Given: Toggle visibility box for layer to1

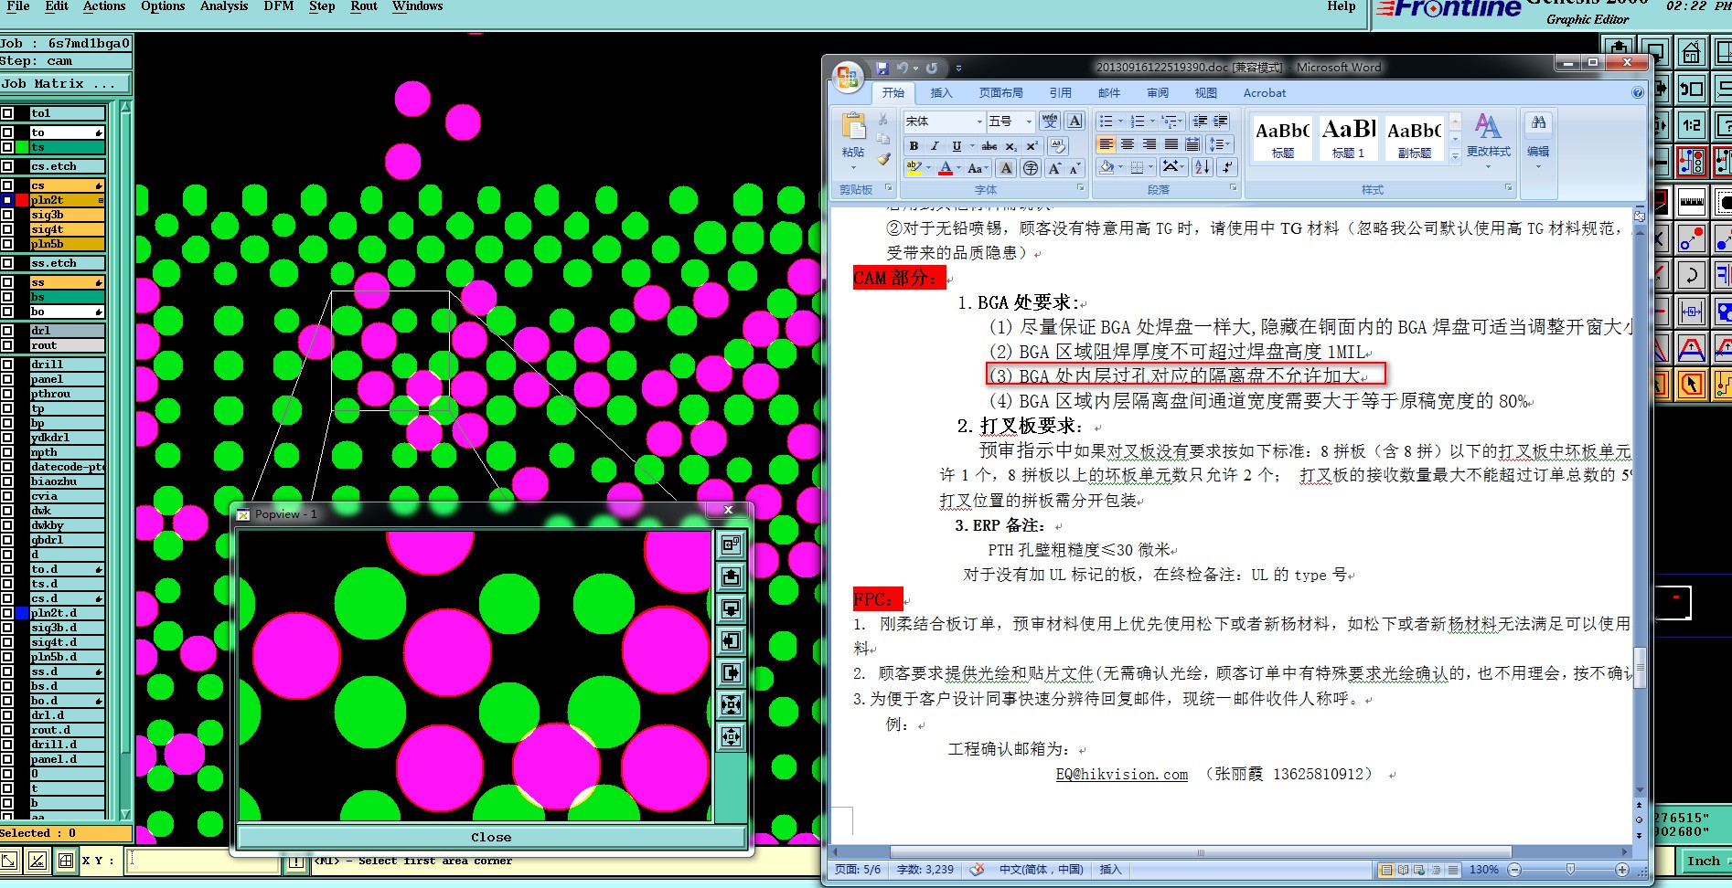Looking at the screenshot, I should coord(7,113).
